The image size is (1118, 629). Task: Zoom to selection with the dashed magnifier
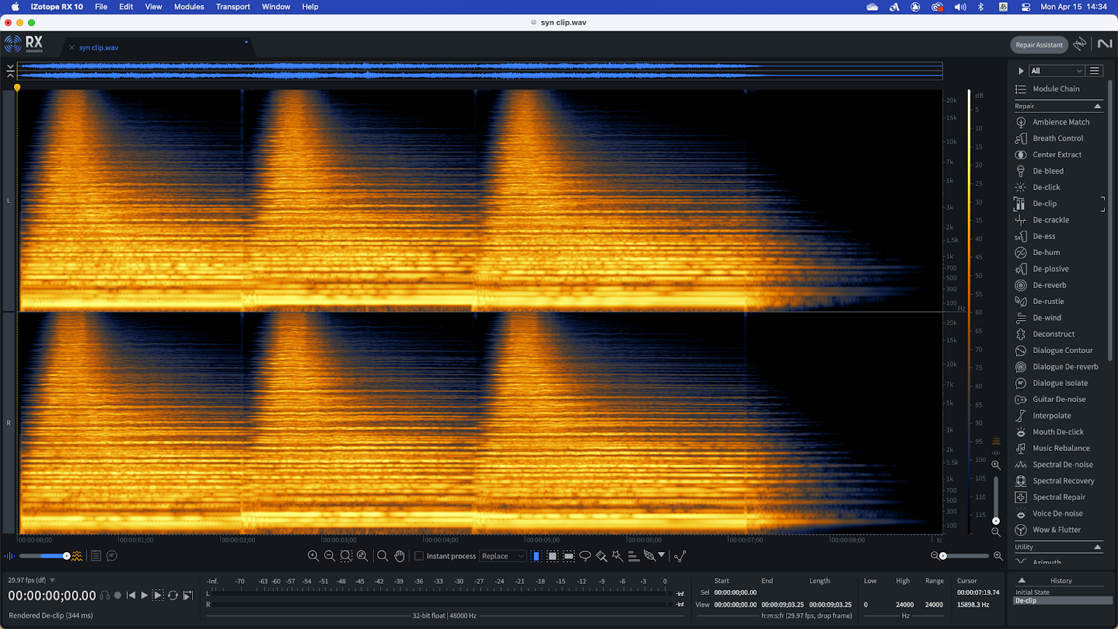[346, 556]
